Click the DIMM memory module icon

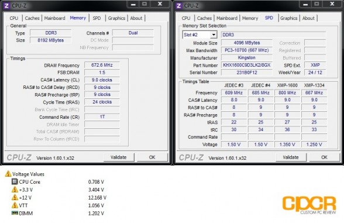tap(15, 213)
